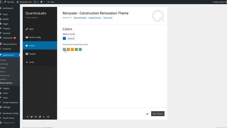Open the Media menu item
The height and width of the screenshot is (128, 227).
click(6, 19)
